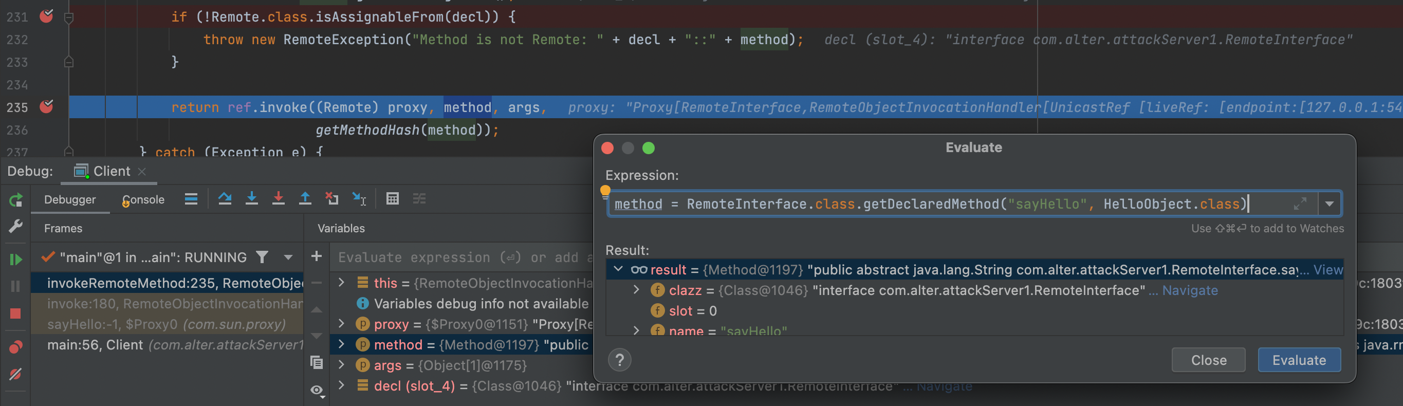
Task: Toggle the view options eye icon
Action: pos(318,391)
